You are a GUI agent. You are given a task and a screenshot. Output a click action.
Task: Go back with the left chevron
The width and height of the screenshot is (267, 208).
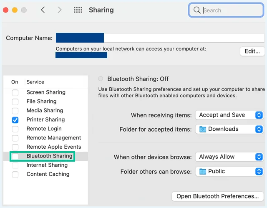pyautogui.click(x=43, y=10)
